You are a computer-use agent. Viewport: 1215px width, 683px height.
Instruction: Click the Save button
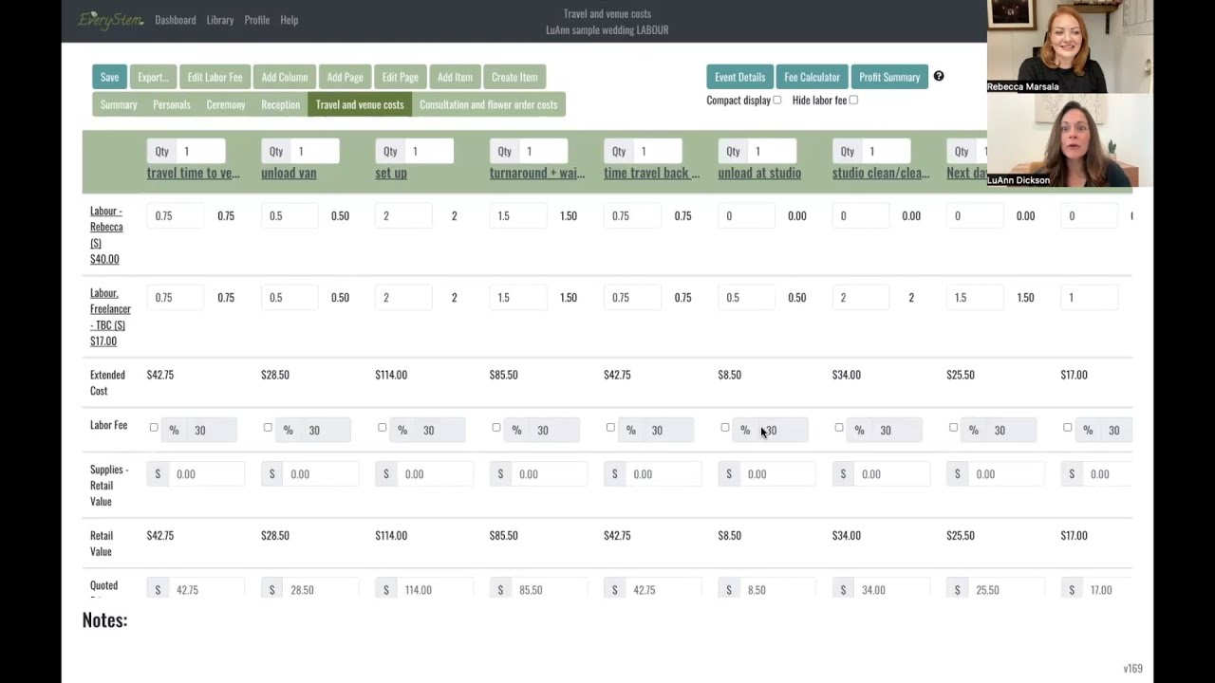(x=109, y=77)
